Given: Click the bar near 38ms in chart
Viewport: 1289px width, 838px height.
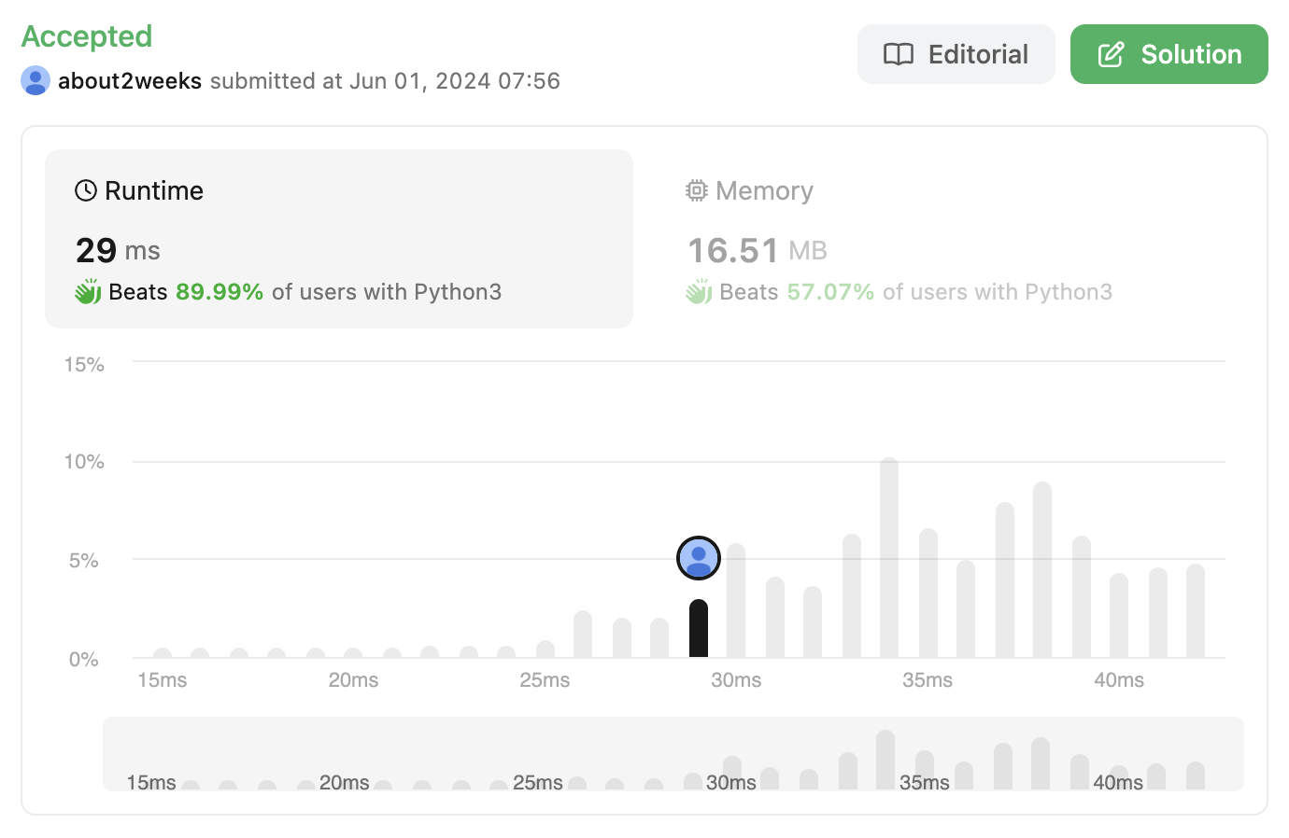Looking at the screenshot, I should tap(1042, 569).
